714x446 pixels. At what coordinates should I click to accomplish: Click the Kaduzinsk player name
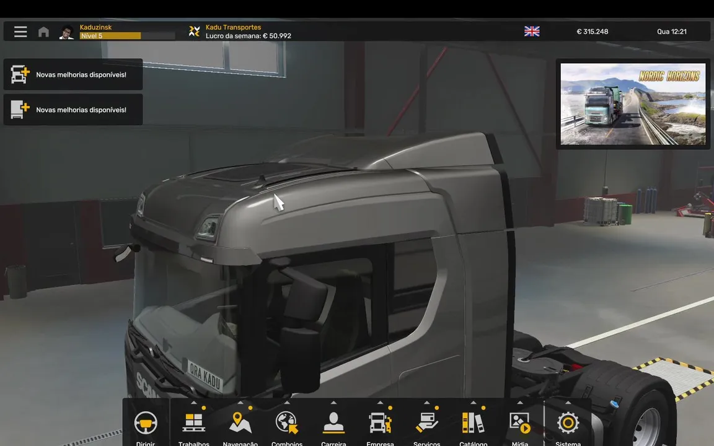click(x=95, y=27)
